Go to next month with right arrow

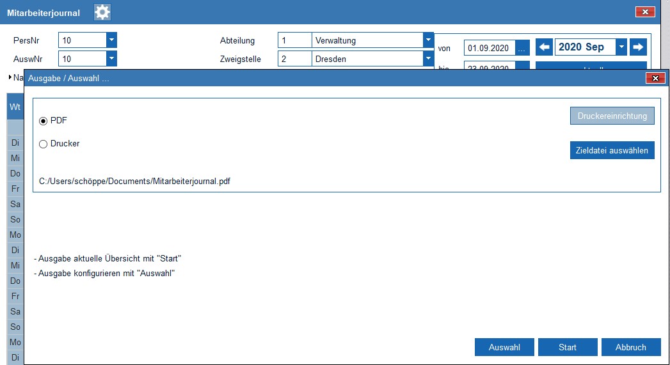click(x=638, y=47)
